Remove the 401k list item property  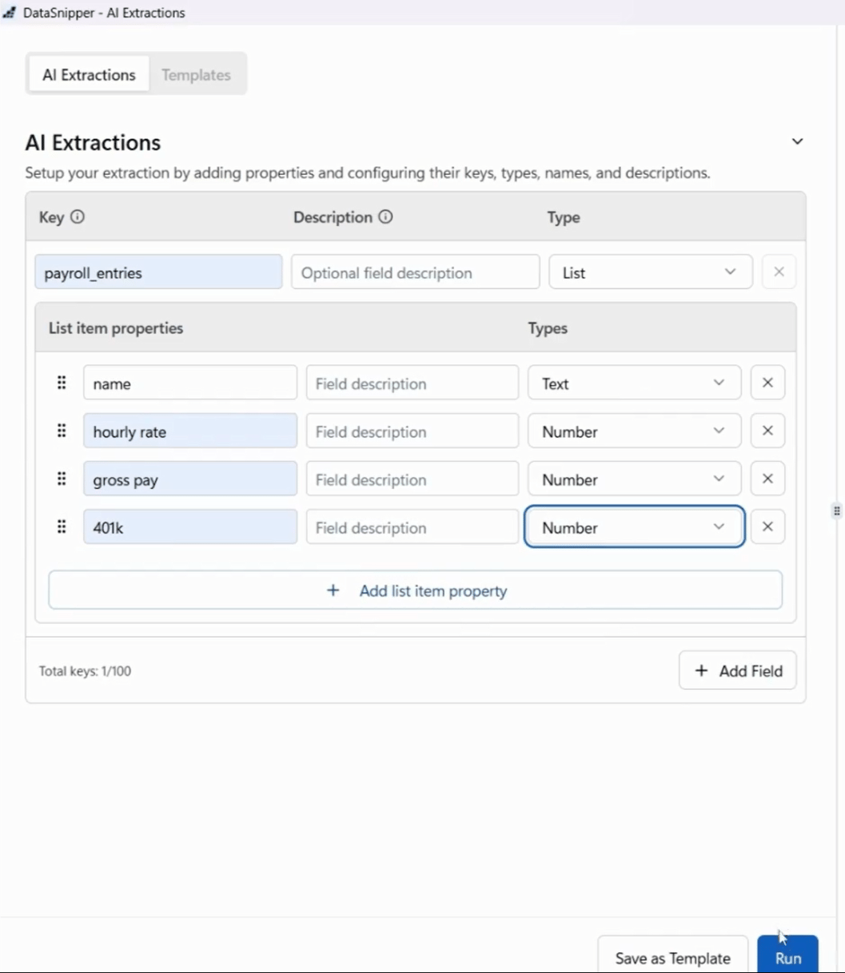tap(767, 526)
